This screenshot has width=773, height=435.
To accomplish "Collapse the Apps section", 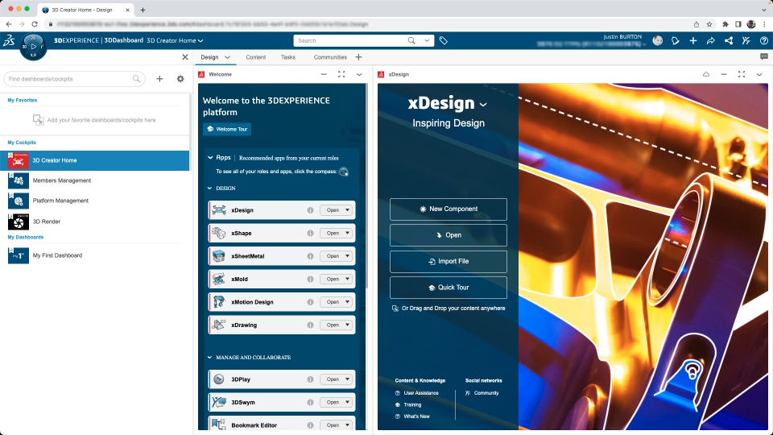I will point(210,158).
